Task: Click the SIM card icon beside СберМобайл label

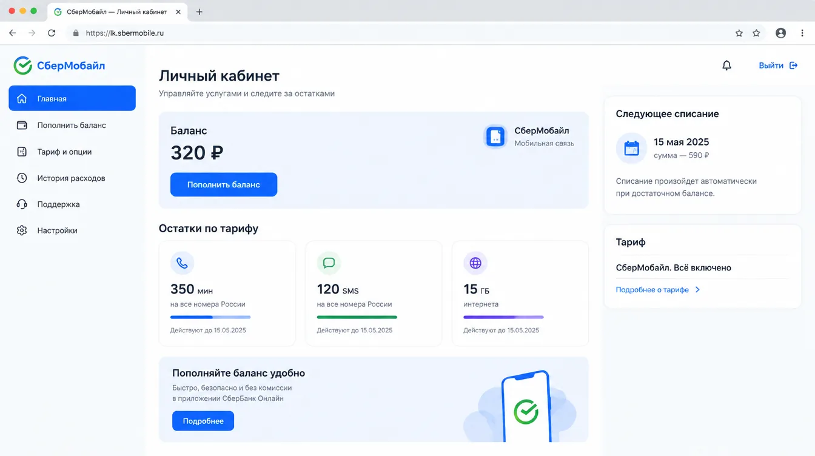Action: pyautogui.click(x=495, y=136)
